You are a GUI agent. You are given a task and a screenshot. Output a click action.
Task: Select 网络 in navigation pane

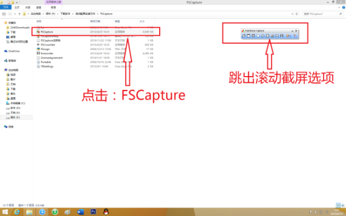9,127
